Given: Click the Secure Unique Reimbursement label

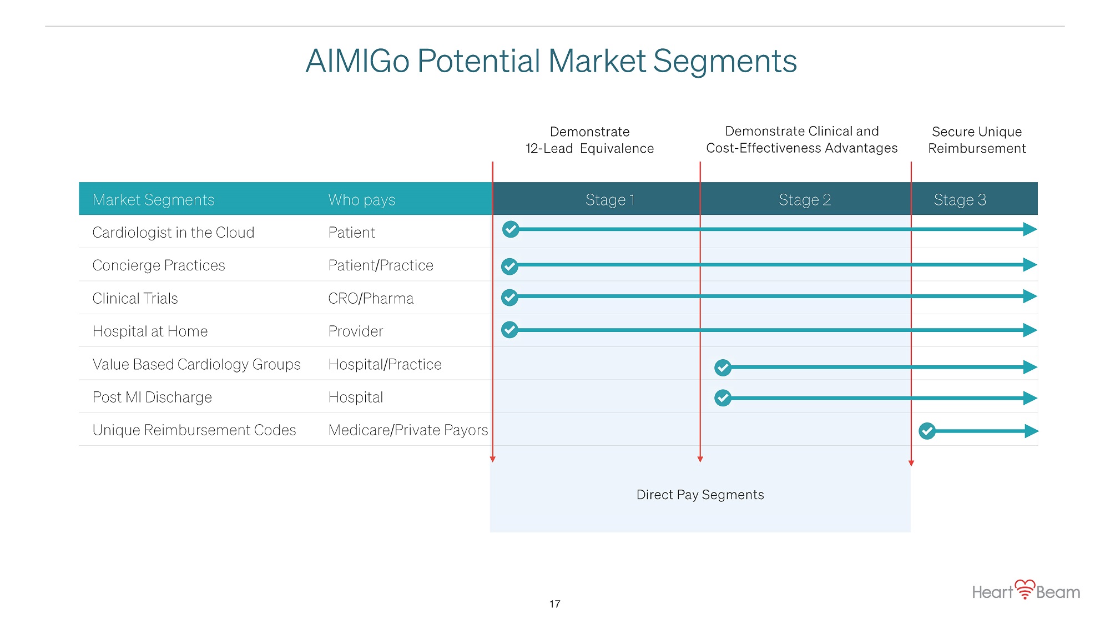Looking at the screenshot, I should coord(977,140).
